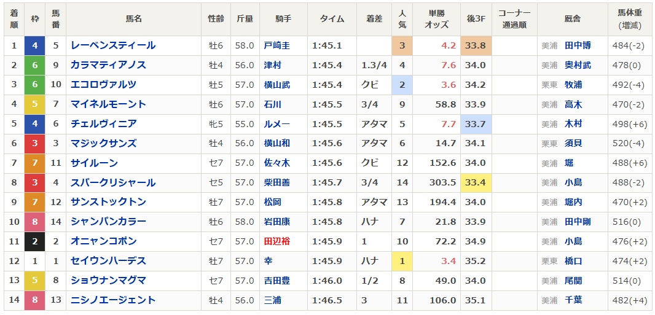Viewport: 655px width, 315px height.
Task: Click the 馬体重 (増減) column header
Action: pos(630,19)
